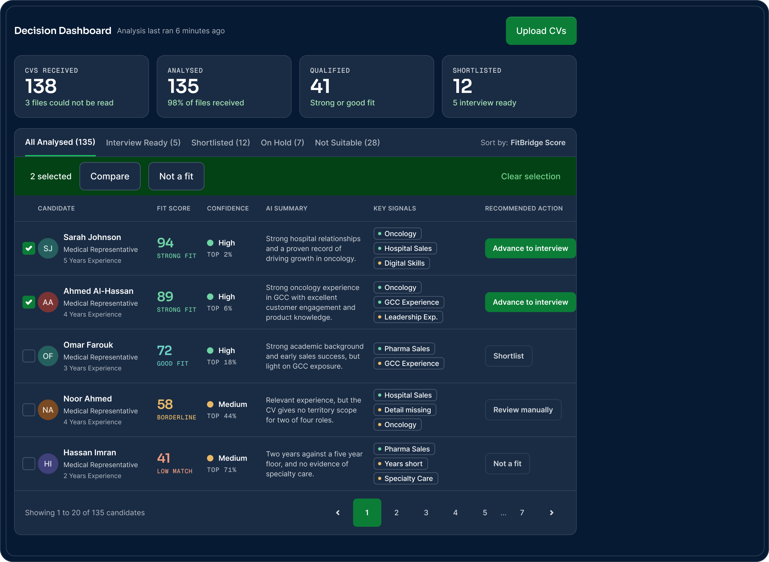Viewport: 769px width, 562px height.
Task: Advance Ahmed Al-Hassan to interview
Action: tap(530, 302)
